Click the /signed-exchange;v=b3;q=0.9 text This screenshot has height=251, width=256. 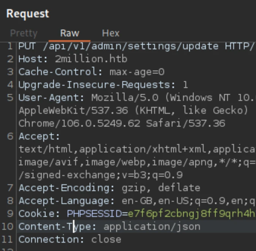pos(101,175)
